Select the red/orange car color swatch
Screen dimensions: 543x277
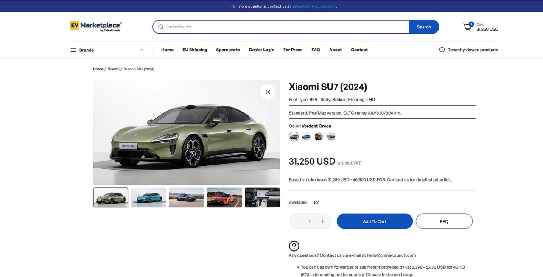click(319, 136)
